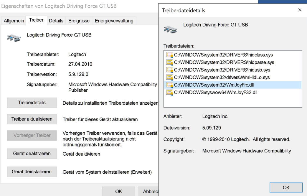Screen dimensions: 307x196
Task: Click Treiber aktualisieren button
Action: pyautogui.click(x=32, y=119)
